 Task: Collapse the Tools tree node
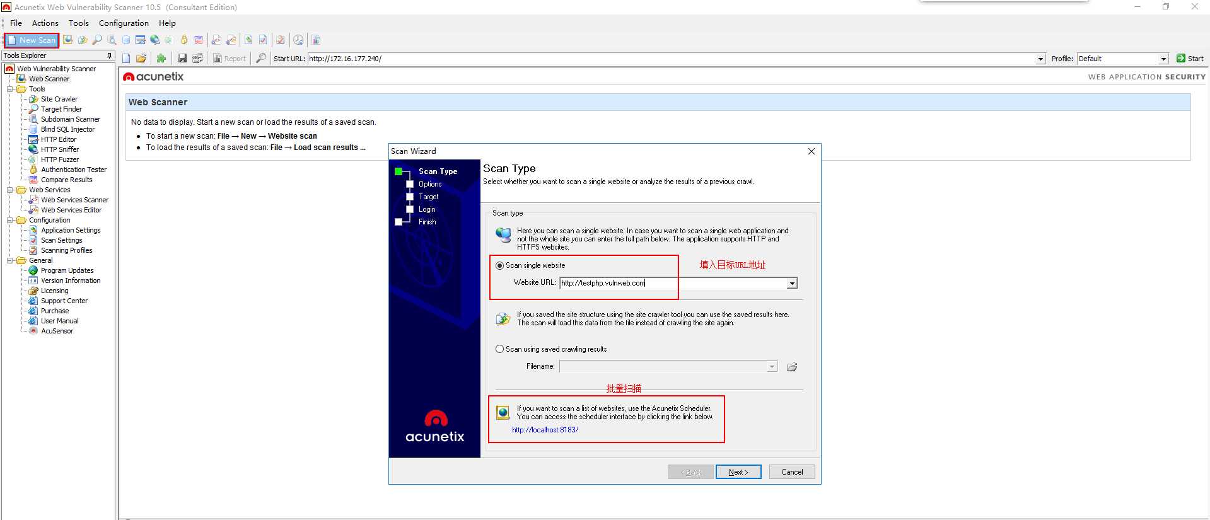(9, 89)
